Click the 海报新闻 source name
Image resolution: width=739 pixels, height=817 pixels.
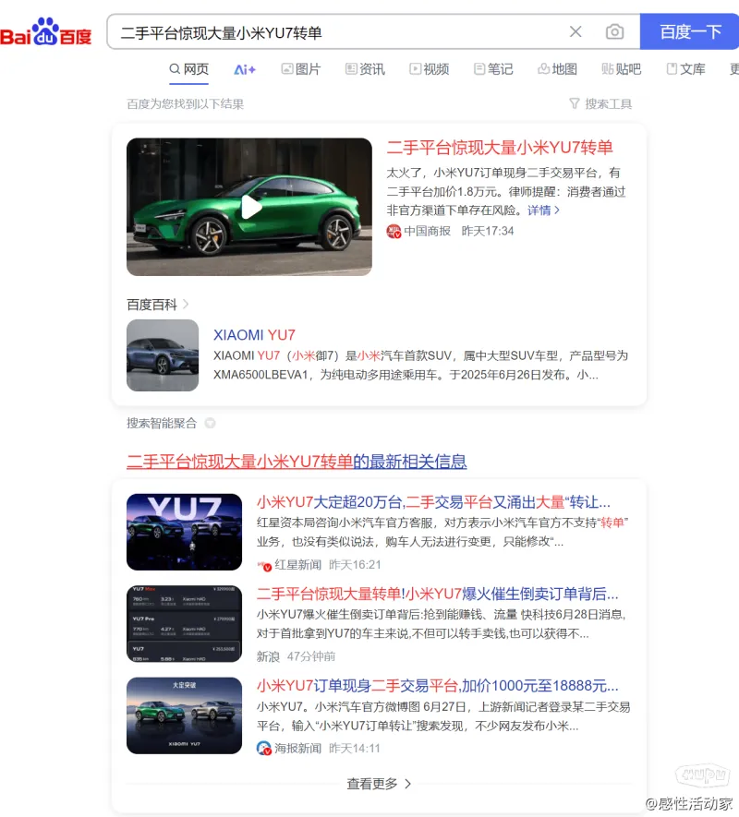[297, 749]
